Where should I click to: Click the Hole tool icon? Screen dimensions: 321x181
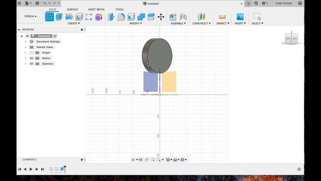tap(79, 17)
